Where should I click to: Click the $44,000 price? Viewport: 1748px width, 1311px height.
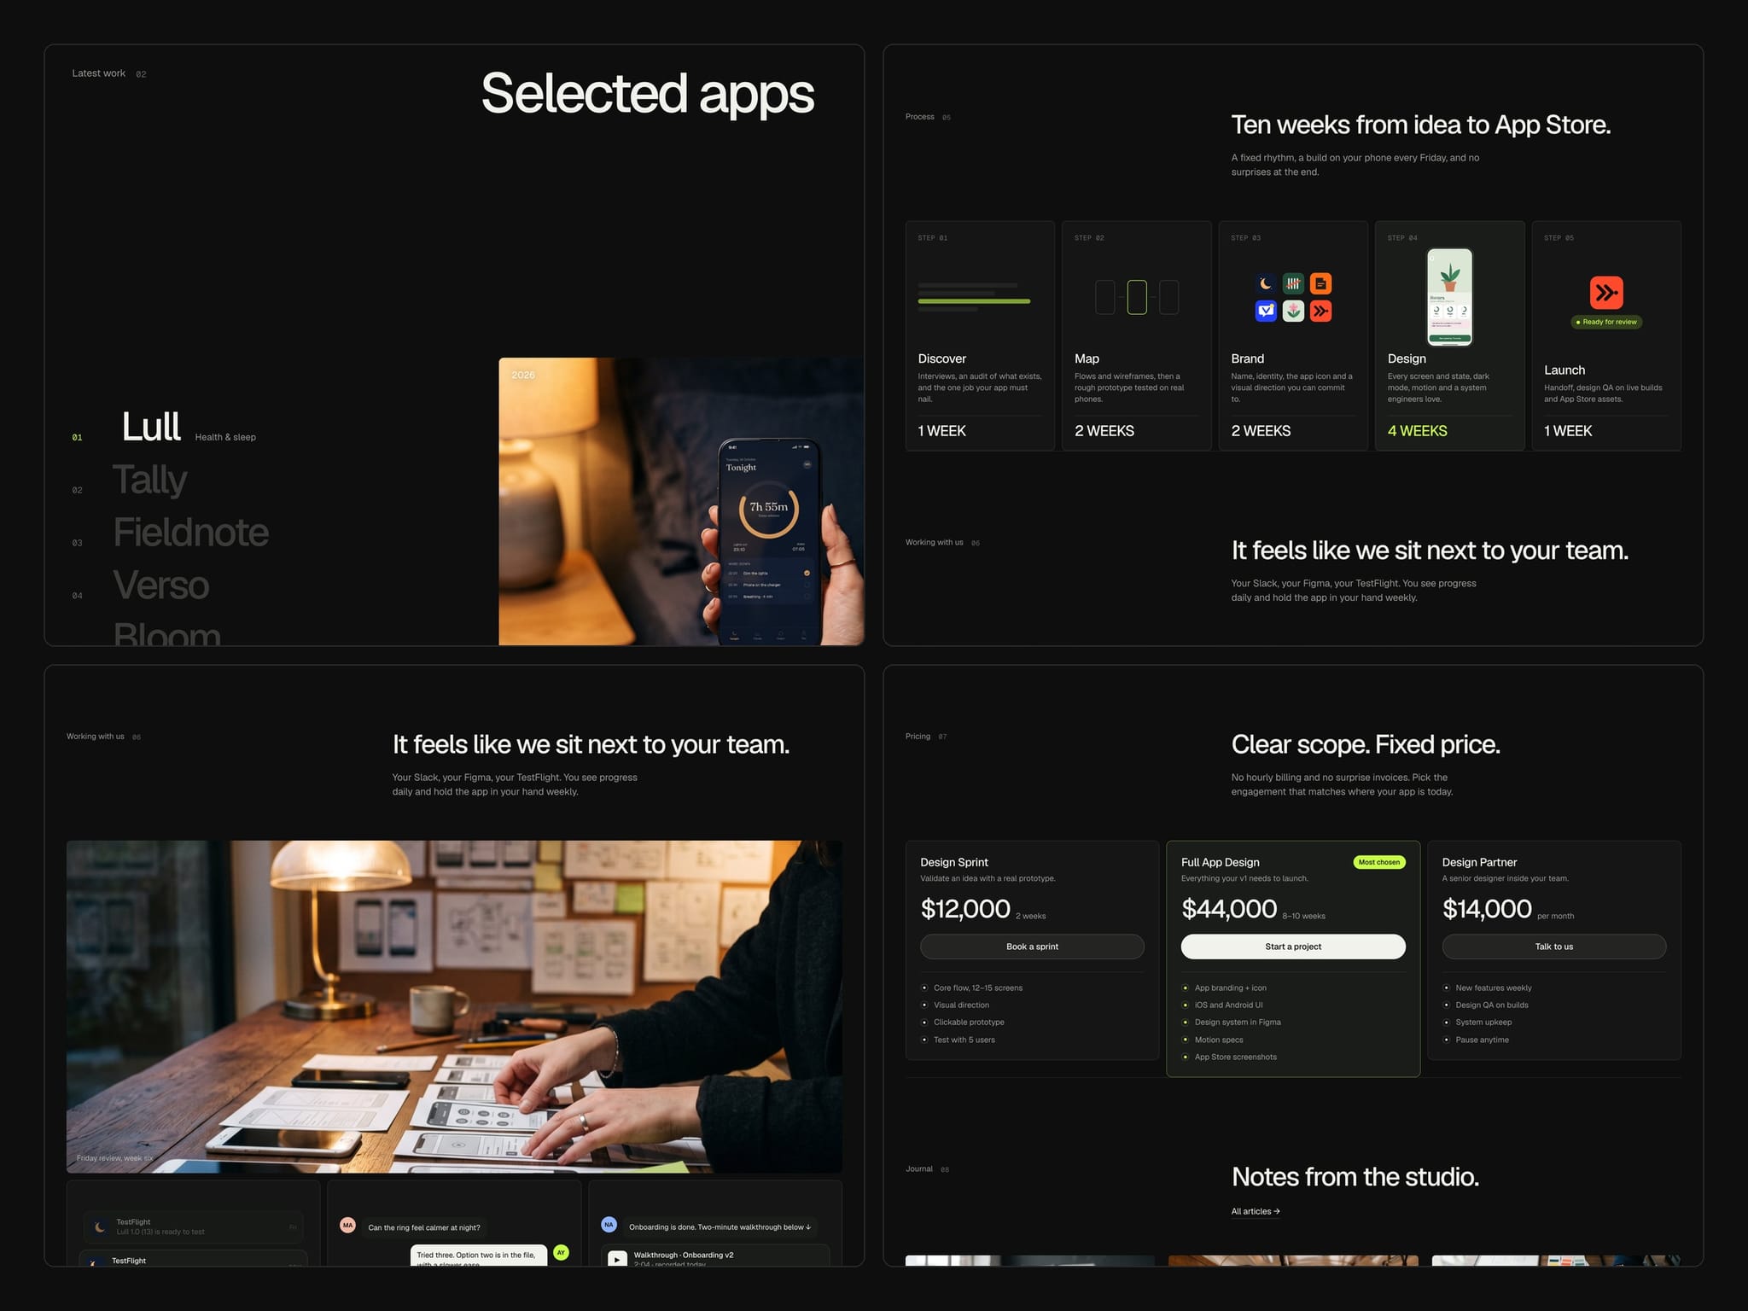[x=1229, y=909]
